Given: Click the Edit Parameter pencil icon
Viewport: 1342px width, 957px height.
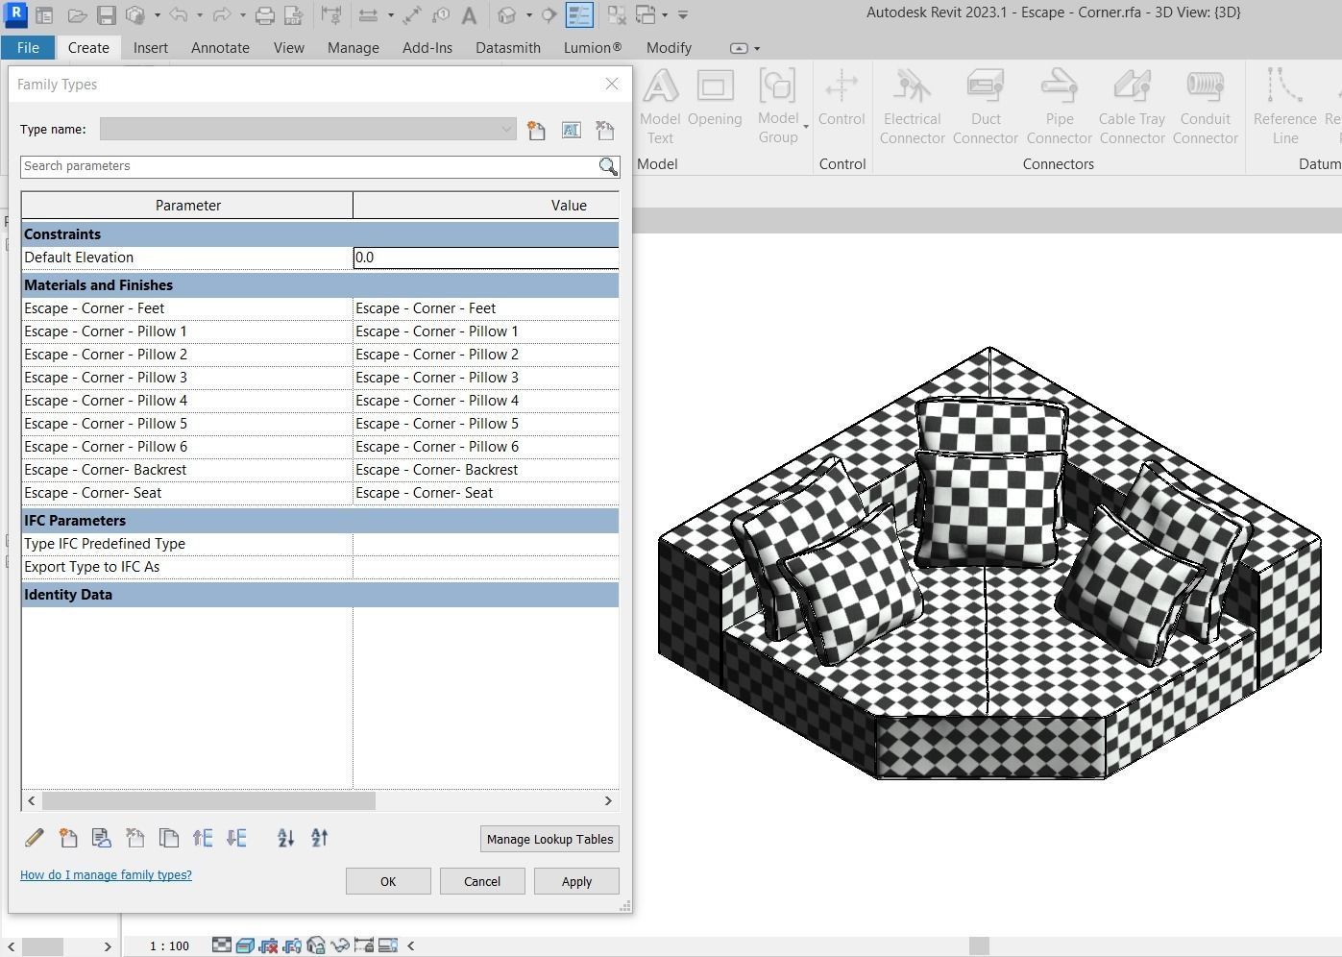Looking at the screenshot, I should pyautogui.click(x=35, y=838).
